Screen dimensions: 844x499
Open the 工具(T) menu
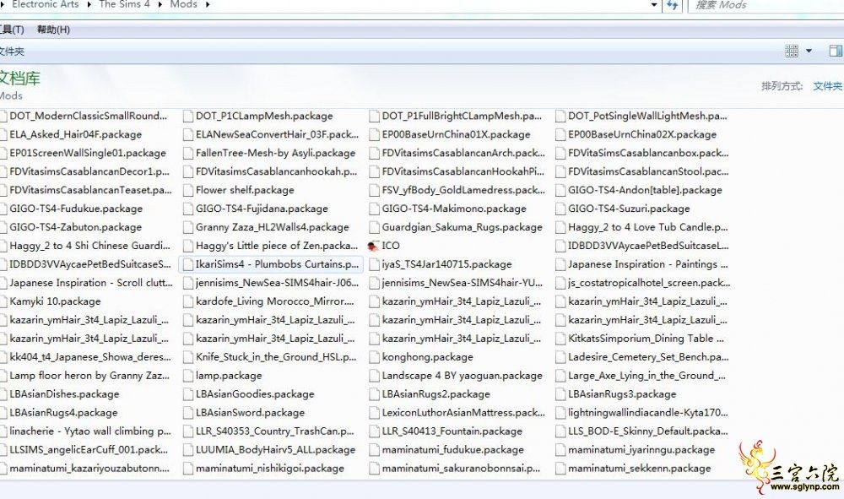tap(12, 30)
